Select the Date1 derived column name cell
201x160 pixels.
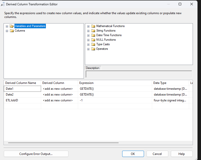click(22, 89)
